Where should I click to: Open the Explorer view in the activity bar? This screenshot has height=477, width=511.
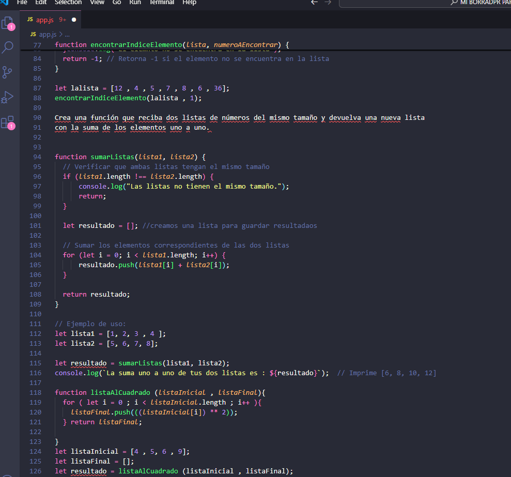[x=8, y=23]
